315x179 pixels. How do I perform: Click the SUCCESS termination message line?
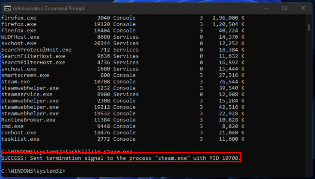click(121, 158)
